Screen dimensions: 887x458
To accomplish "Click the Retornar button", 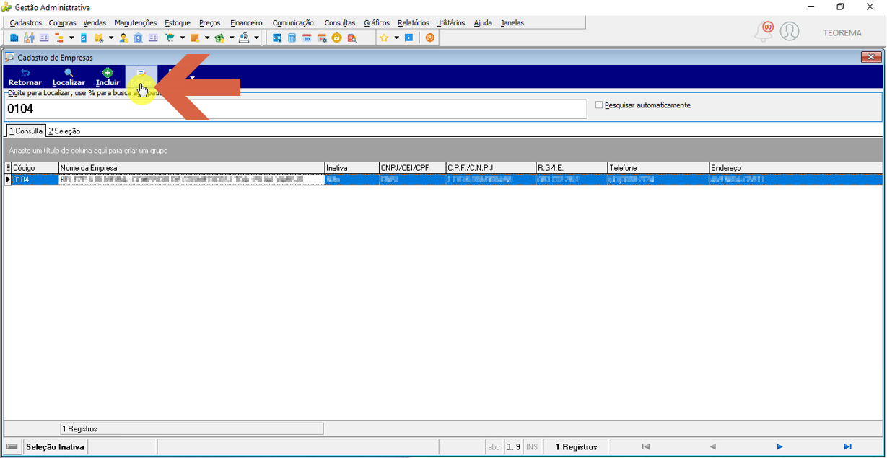I will coord(25,77).
